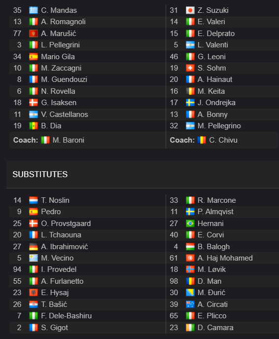Click the Uruguay flag next to M. Vecino
The width and height of the screenshot is (279, 339).
pos(34,258)
